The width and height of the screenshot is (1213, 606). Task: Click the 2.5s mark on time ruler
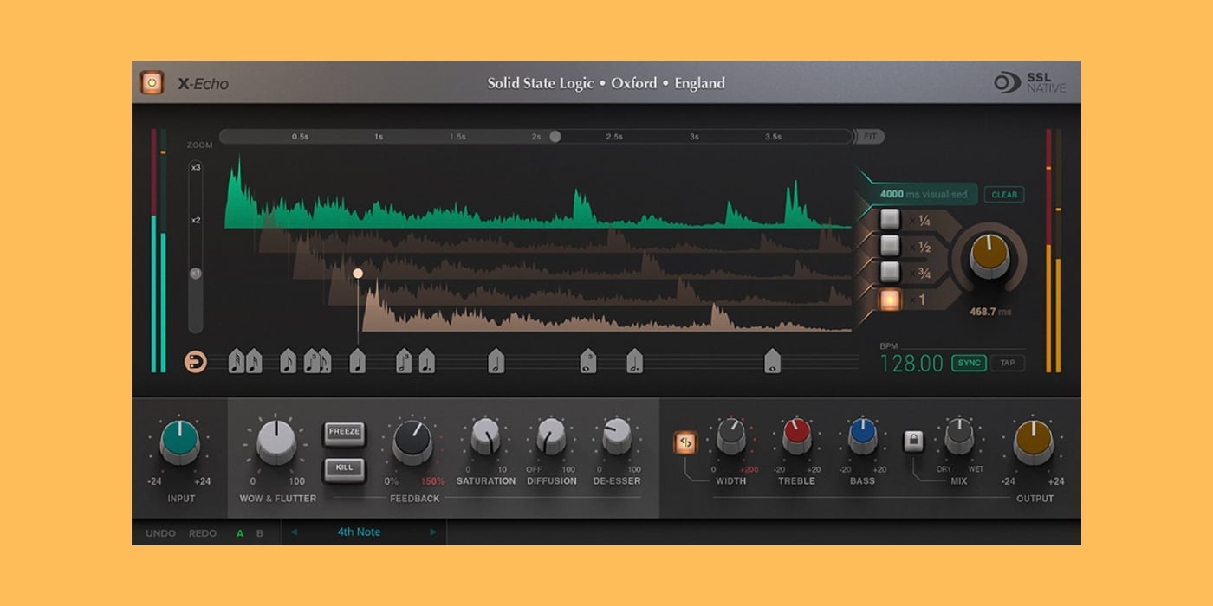coord(614,137)
